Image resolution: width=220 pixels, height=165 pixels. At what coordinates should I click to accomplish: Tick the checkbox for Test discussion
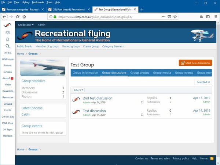[142, 115]
